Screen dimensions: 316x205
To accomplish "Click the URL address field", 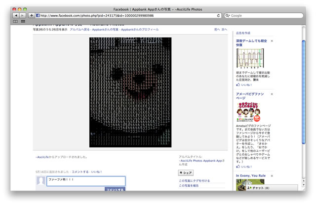I will [128, 15].
